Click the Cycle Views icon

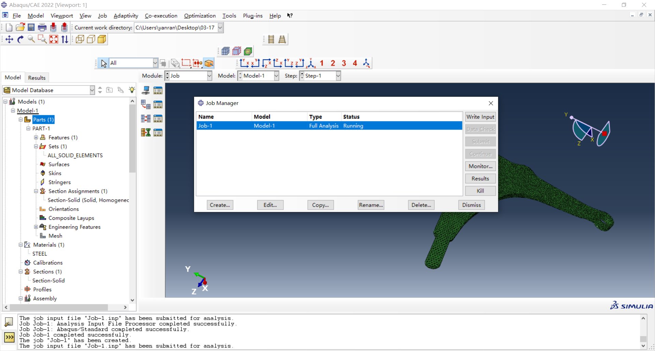64,40
